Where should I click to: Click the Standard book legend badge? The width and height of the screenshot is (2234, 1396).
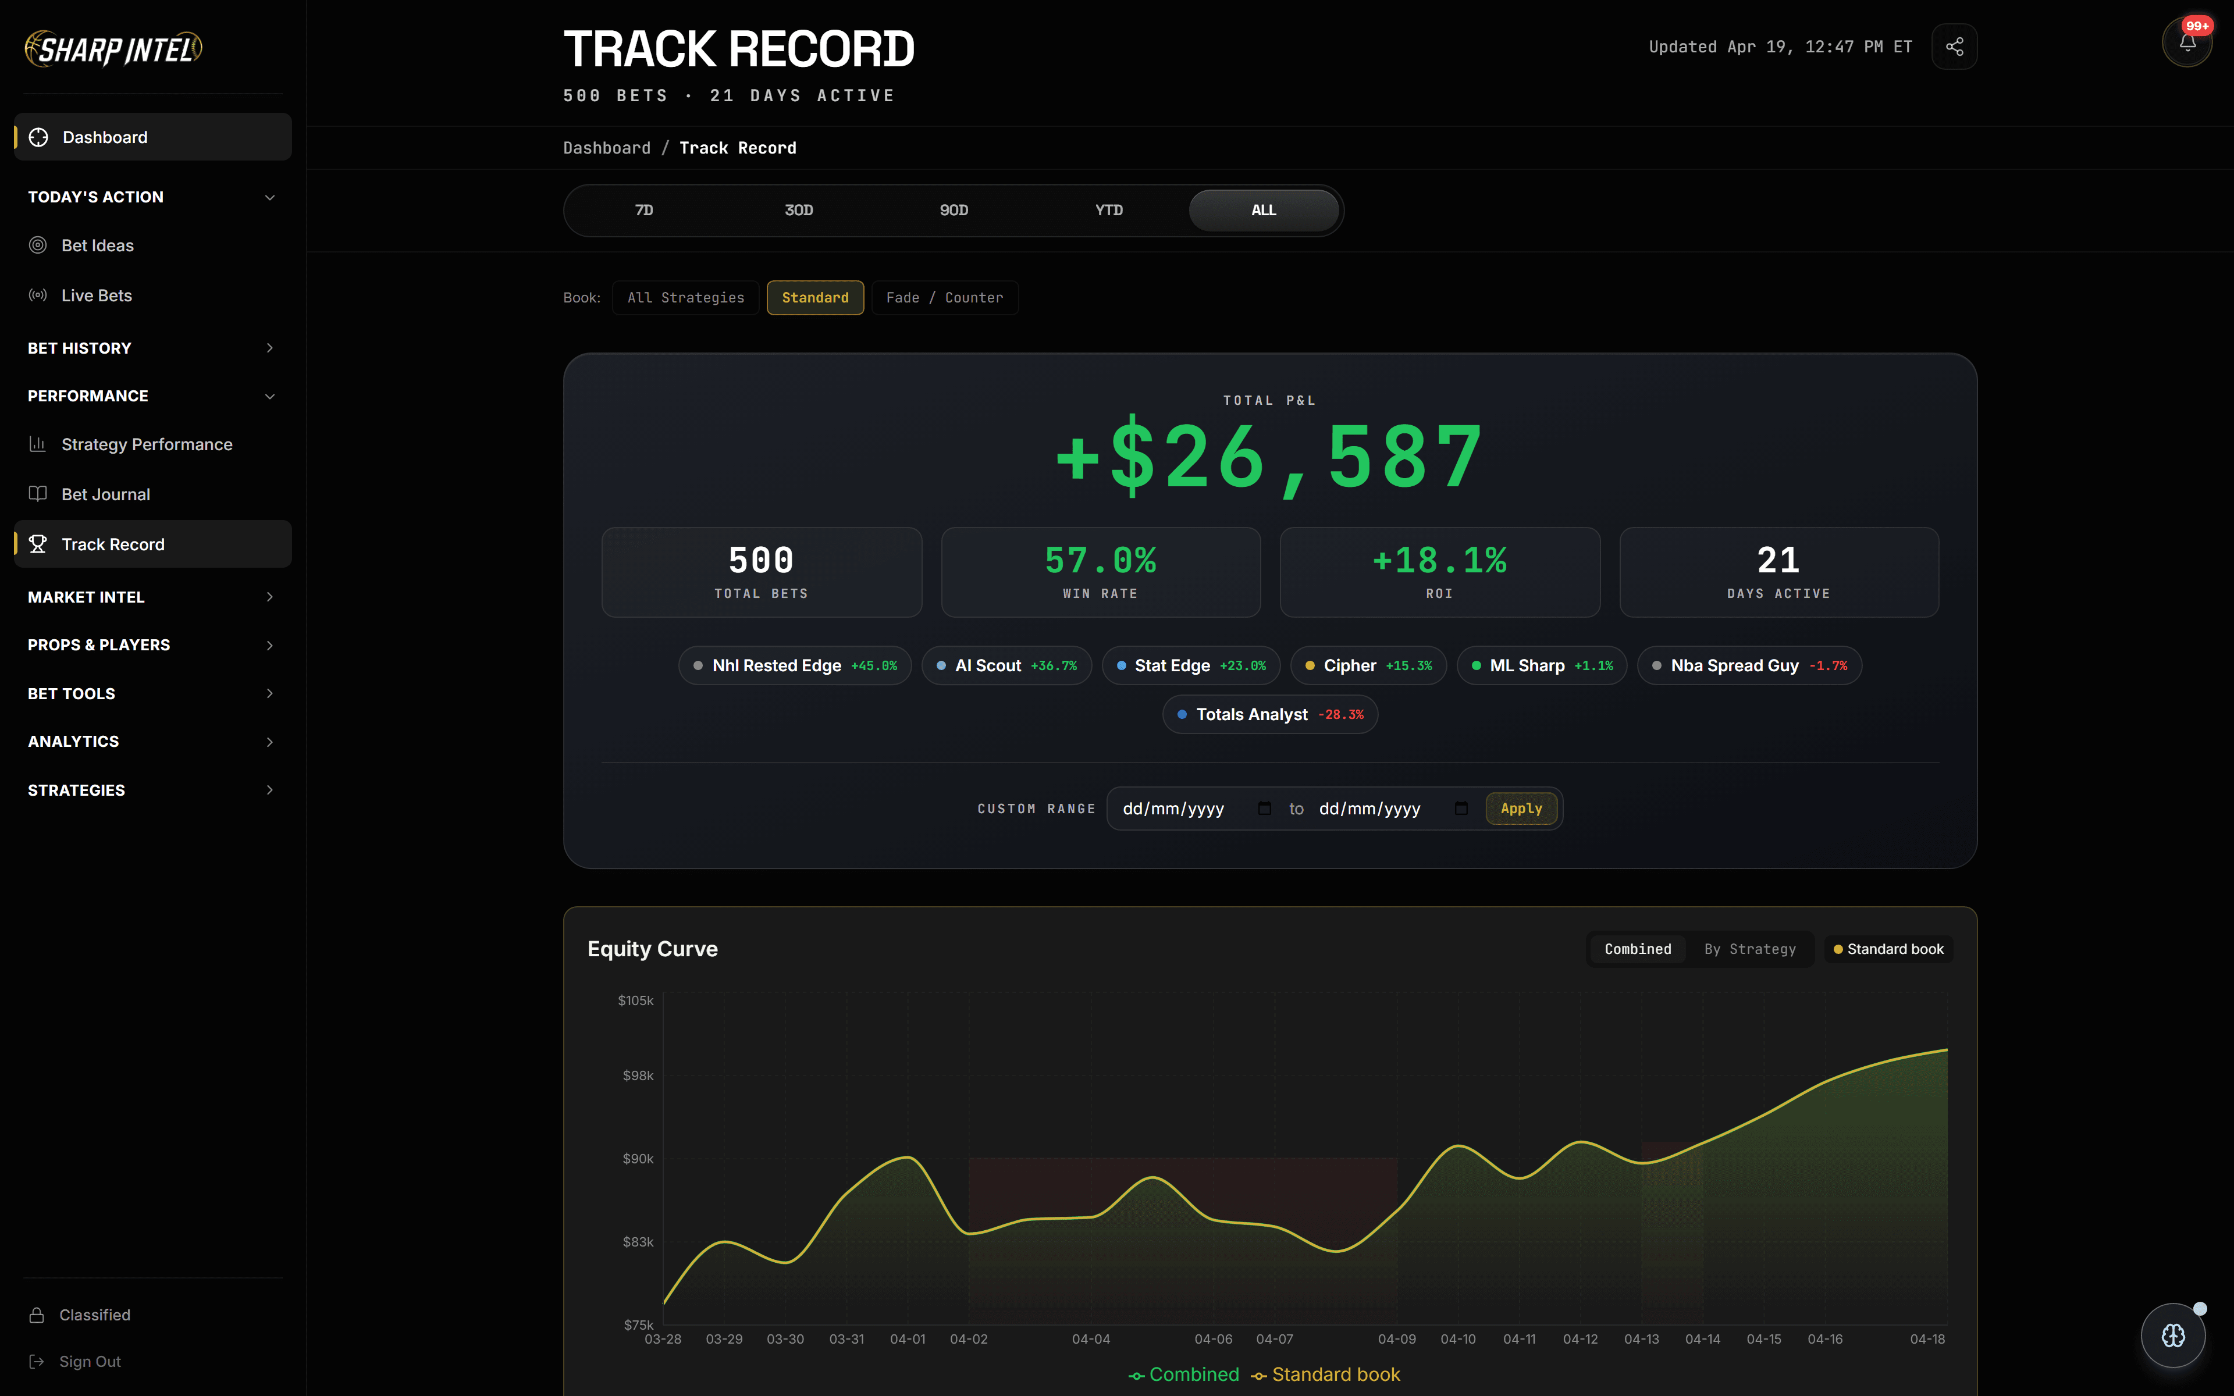tap(1888, 949)
